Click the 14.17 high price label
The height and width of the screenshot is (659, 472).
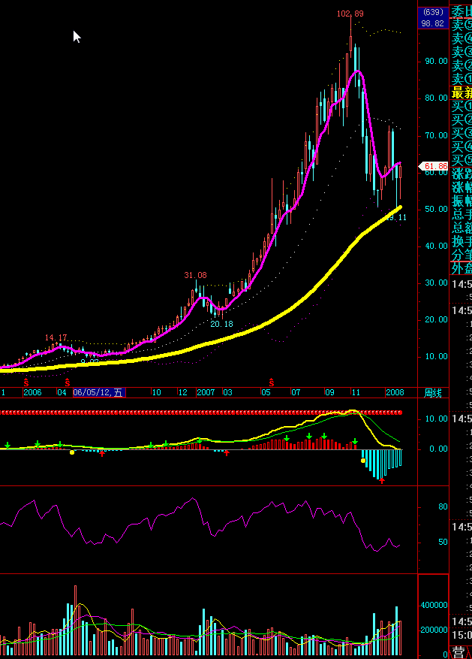click(56, 337)
